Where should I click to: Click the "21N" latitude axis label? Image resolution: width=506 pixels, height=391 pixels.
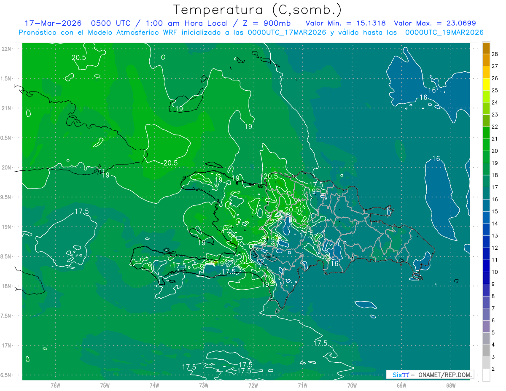tap(7, 108)
